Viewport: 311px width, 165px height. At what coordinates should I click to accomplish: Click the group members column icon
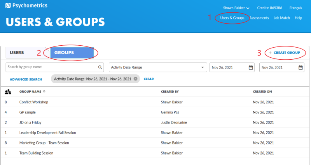8,92
